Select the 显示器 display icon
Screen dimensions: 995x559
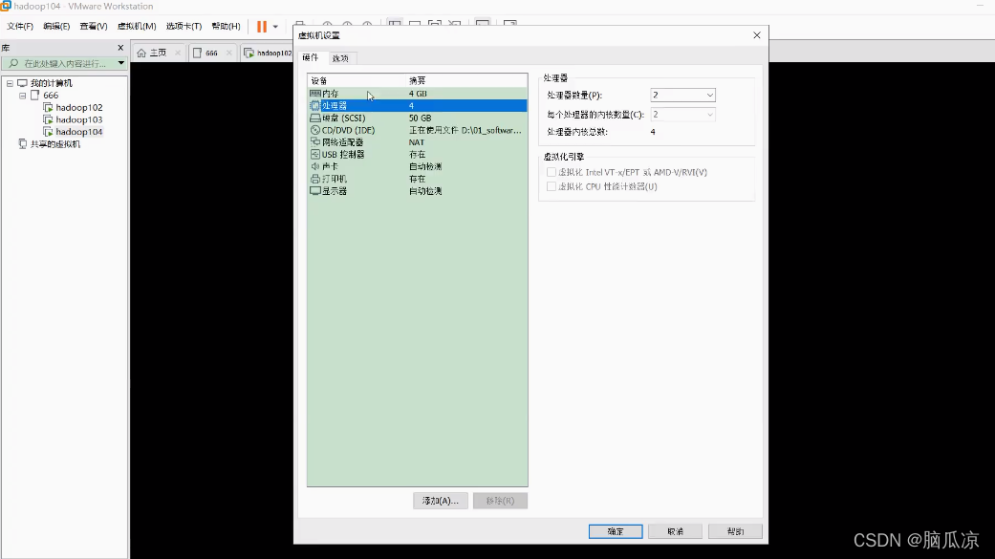(x=314, y=191)
